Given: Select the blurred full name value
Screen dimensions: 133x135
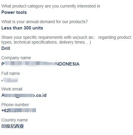Looking at the screenshot, I should tap(10, 80).
